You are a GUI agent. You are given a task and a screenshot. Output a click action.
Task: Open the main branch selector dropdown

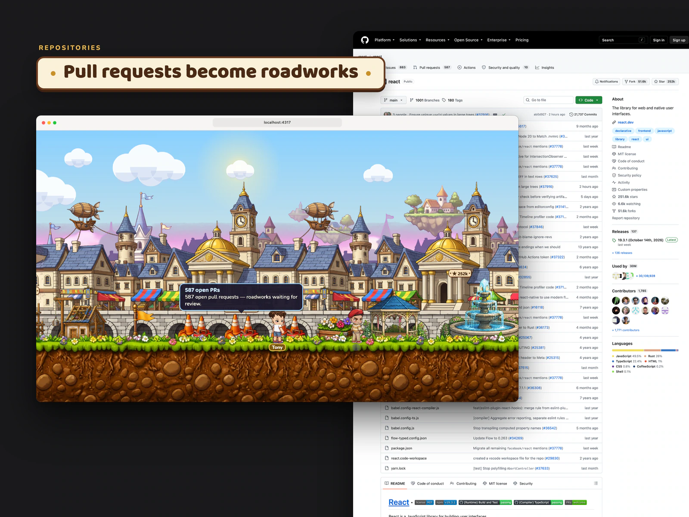(393, 100)
